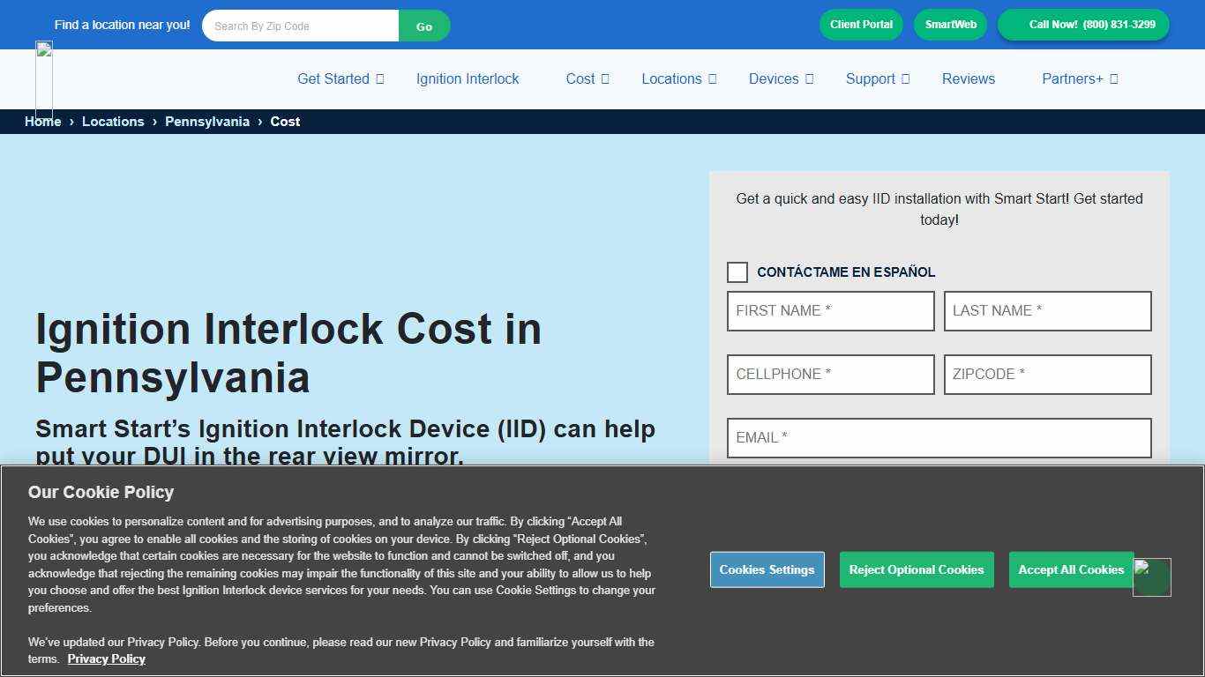
Task: Click the Smart Start logo
Action: point(43,79)
